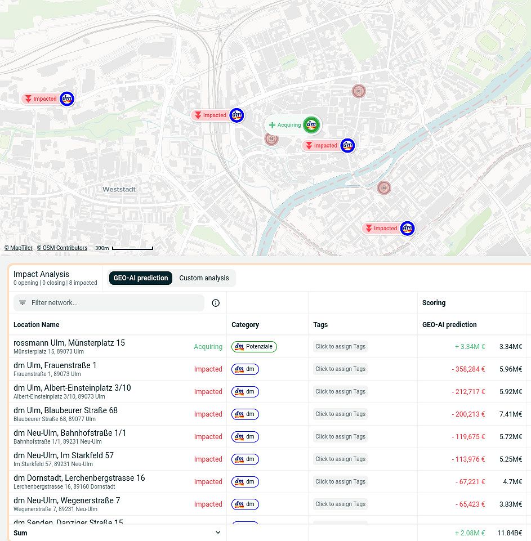Select location dm Ulm, Albert-Einsteinplatz 3/10
This screenshot has height=541, width=531.
72,388
